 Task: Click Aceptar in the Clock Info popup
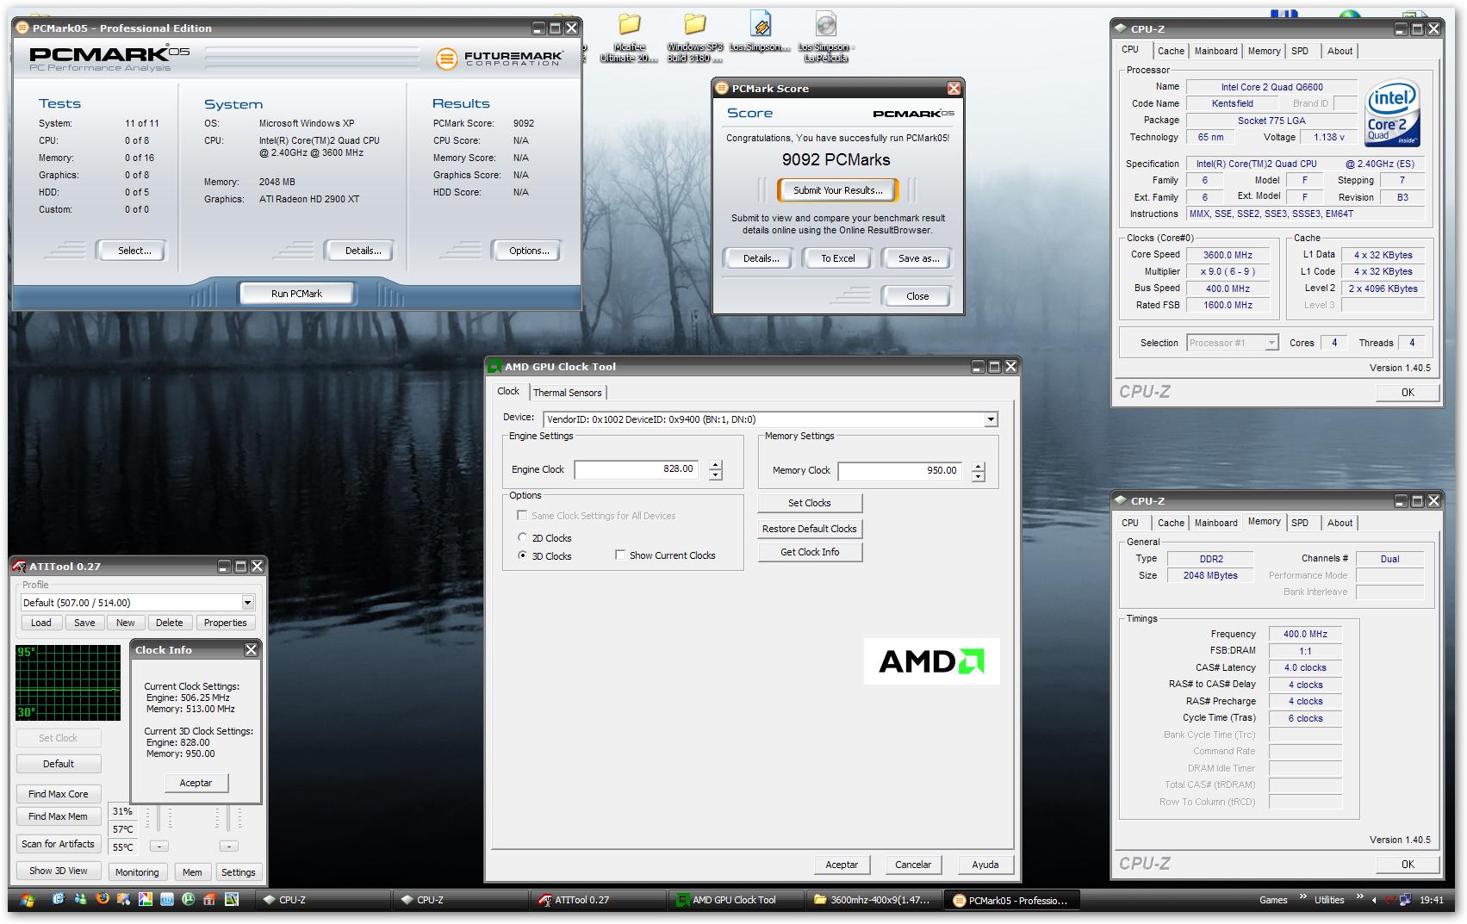point(196,783)
